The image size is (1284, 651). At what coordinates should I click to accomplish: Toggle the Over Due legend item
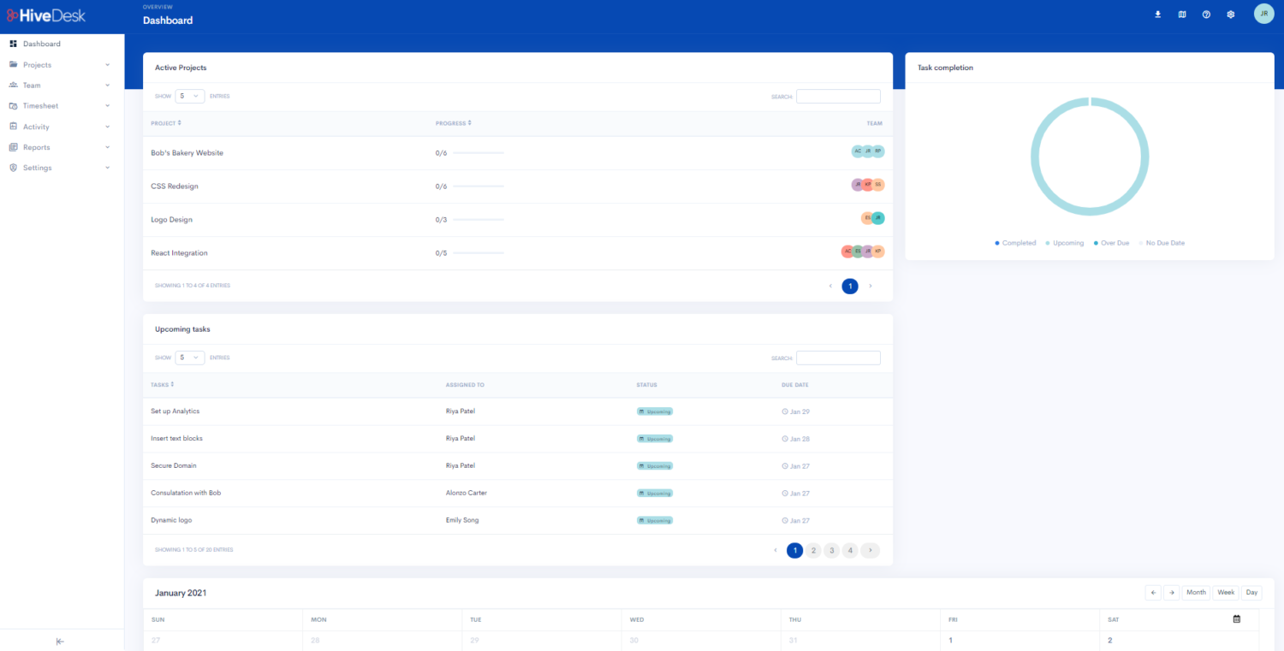(x=1111, y=243)
